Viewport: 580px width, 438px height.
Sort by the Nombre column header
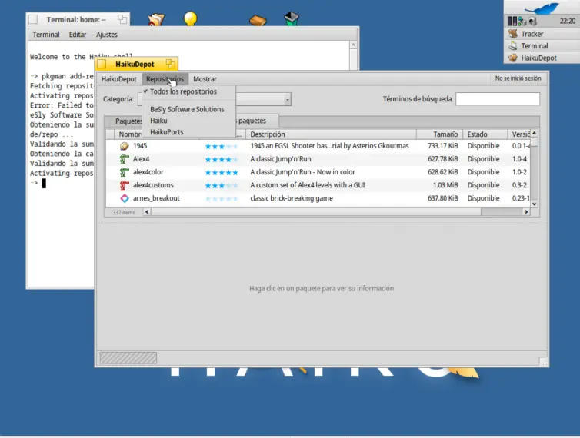pos(128,134)
